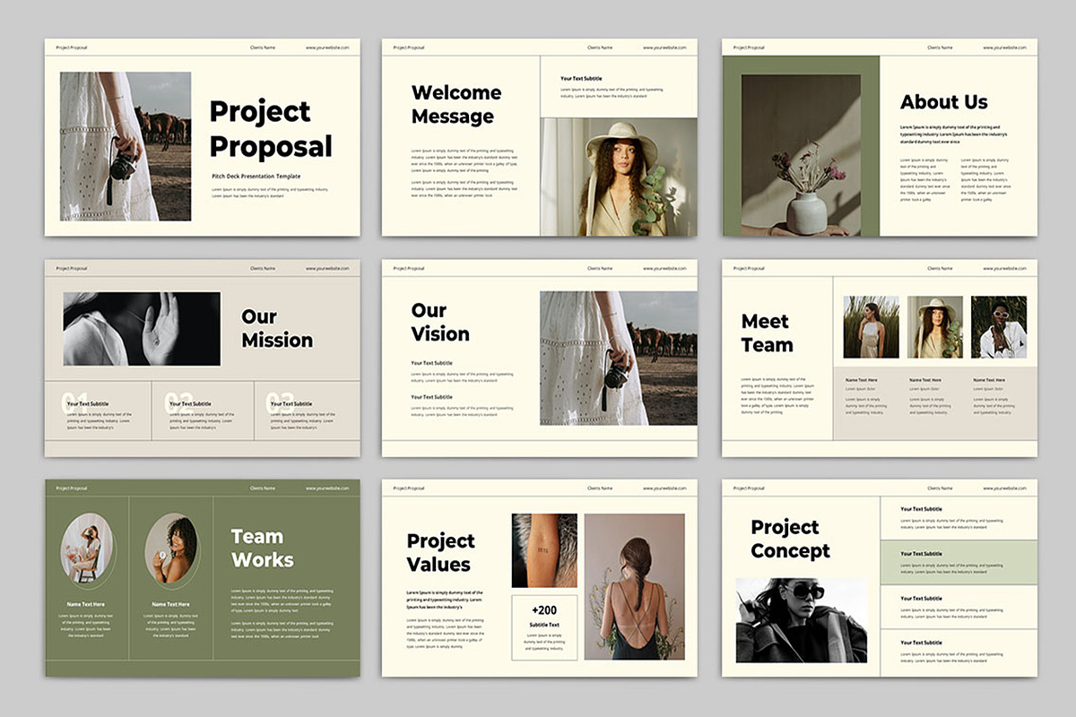Click the 'About Us' heading
This screenshot has width=1076, height=717.
point(944,101)
